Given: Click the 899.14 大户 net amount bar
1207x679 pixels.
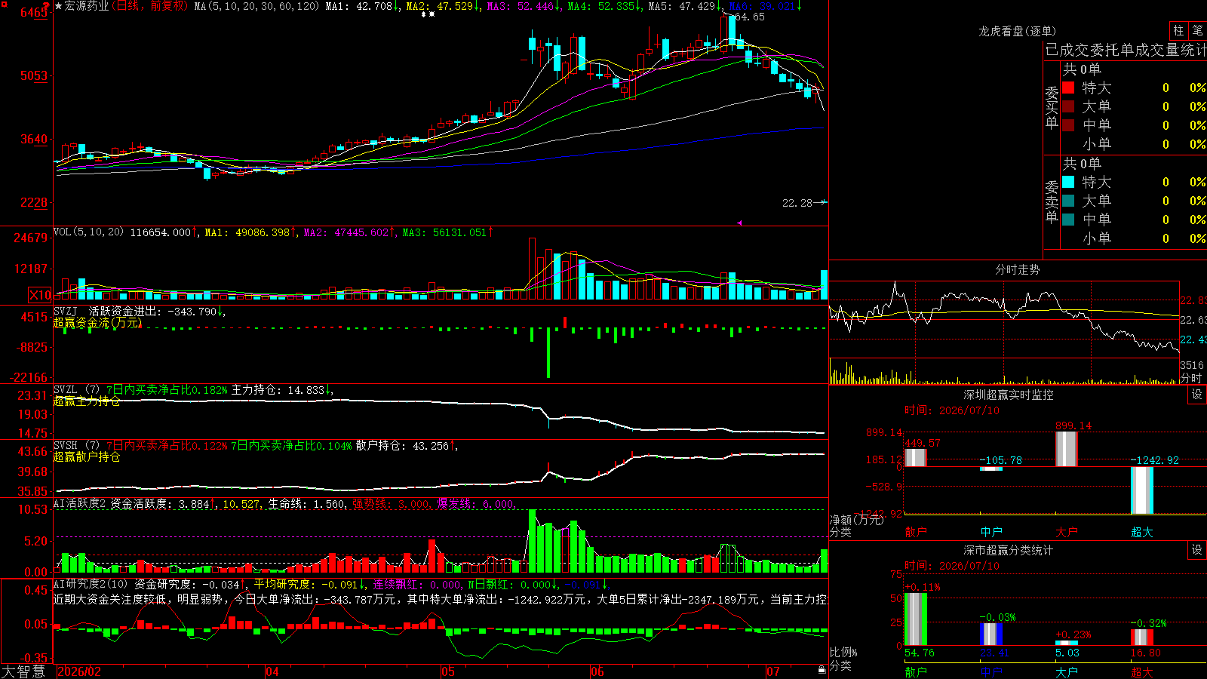Looking at the screenshot, I should (1067, 449).
